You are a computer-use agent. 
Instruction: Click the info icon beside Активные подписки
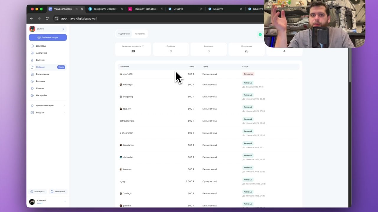[143, 46]
